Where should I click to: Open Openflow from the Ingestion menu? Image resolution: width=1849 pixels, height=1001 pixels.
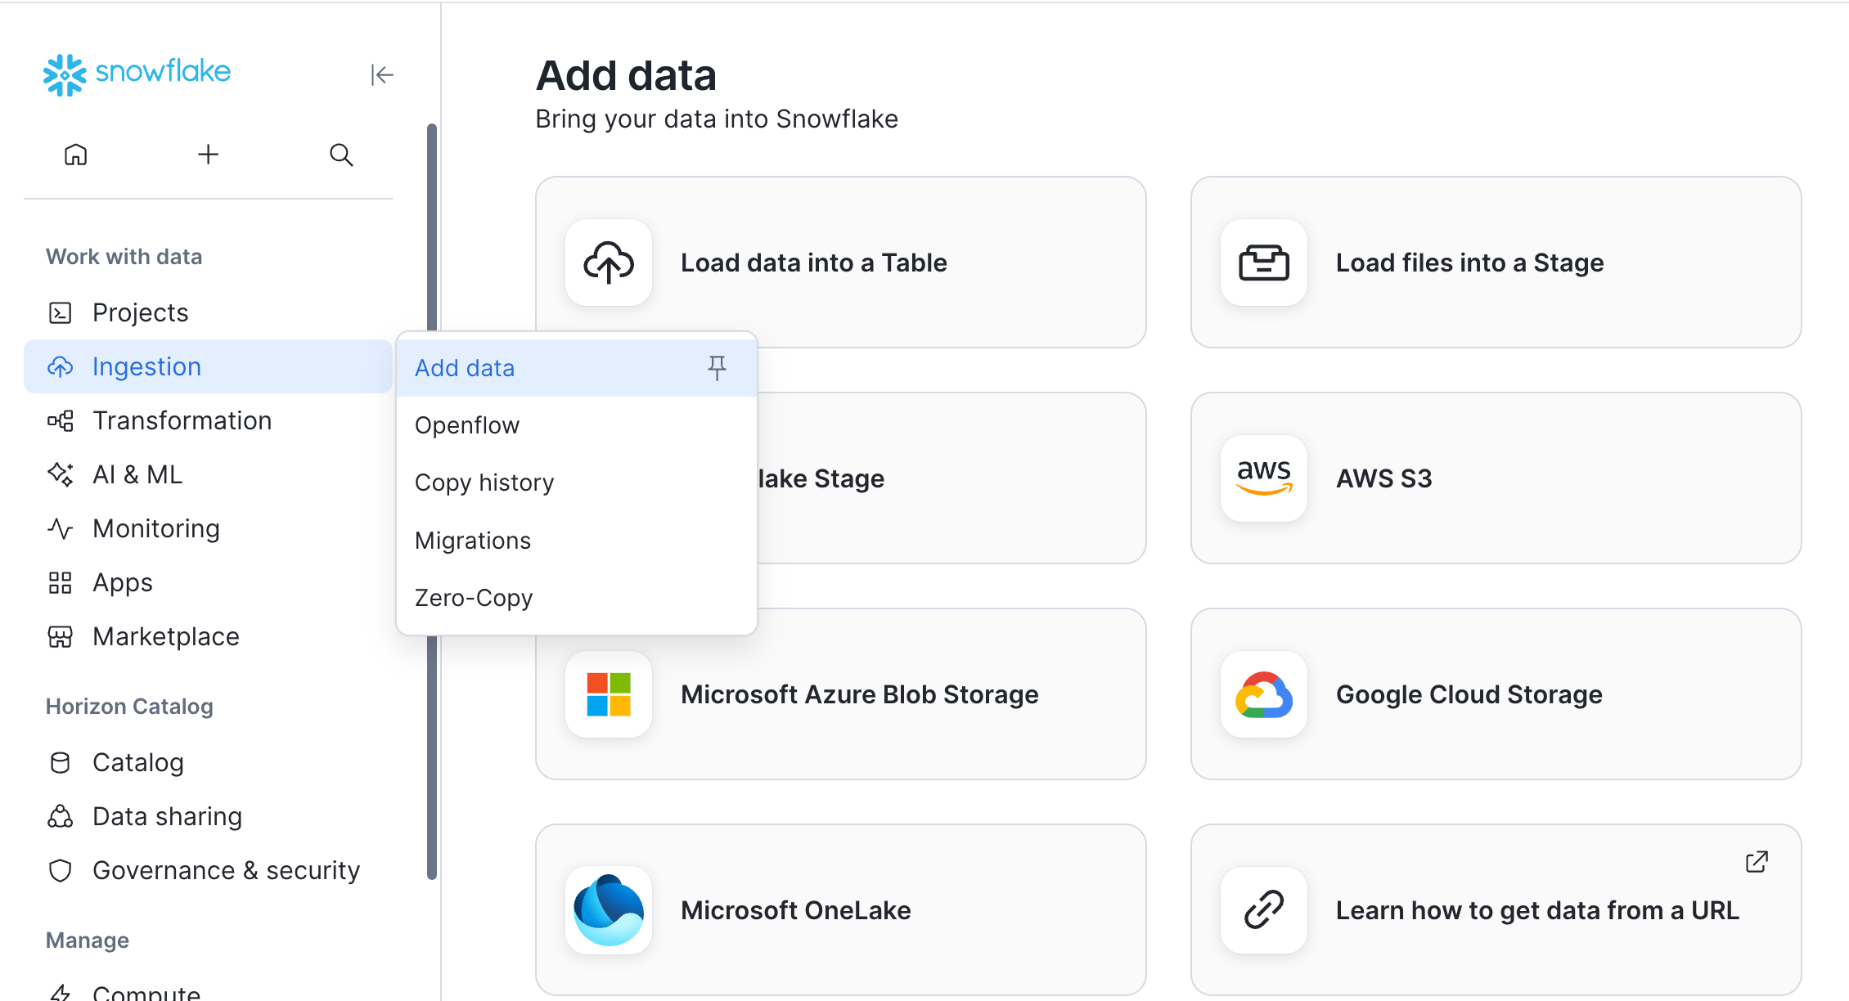[x=577, y=425]
